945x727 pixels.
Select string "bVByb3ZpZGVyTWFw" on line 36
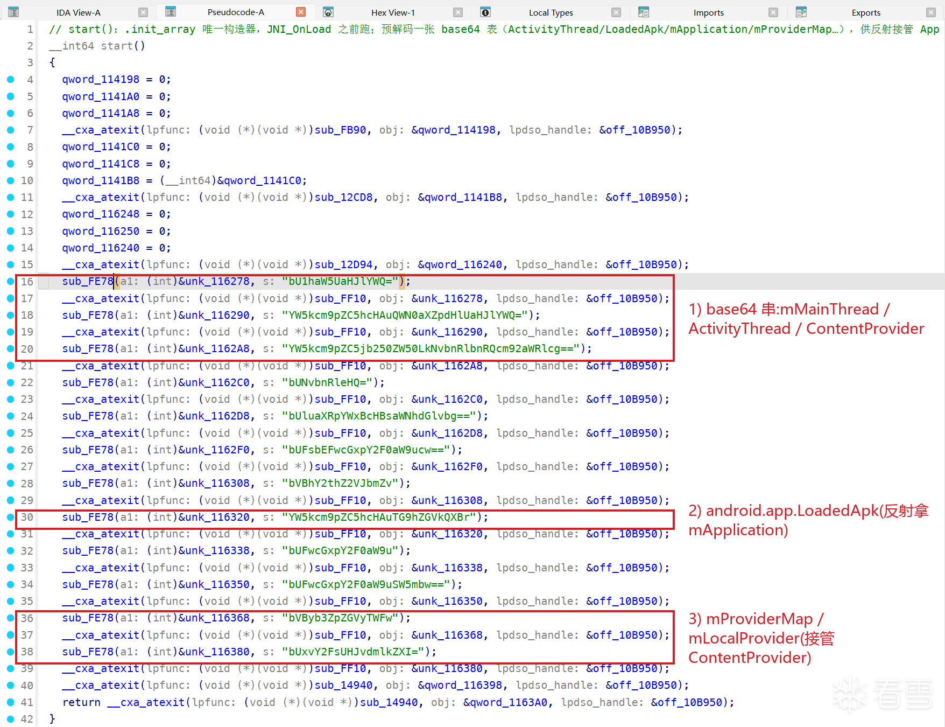point(340,618)
